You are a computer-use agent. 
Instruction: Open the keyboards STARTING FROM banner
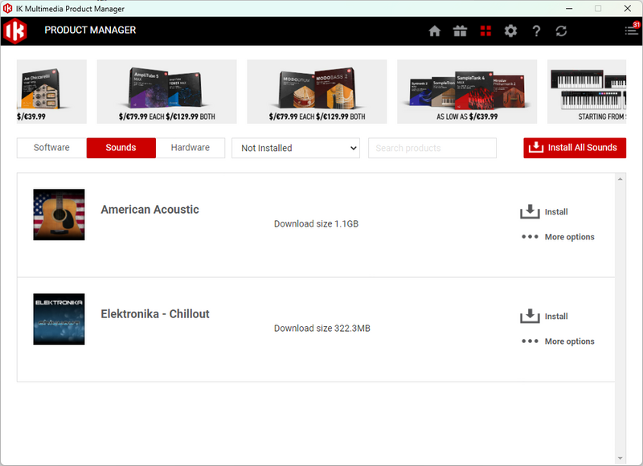[x=587, y=92]
